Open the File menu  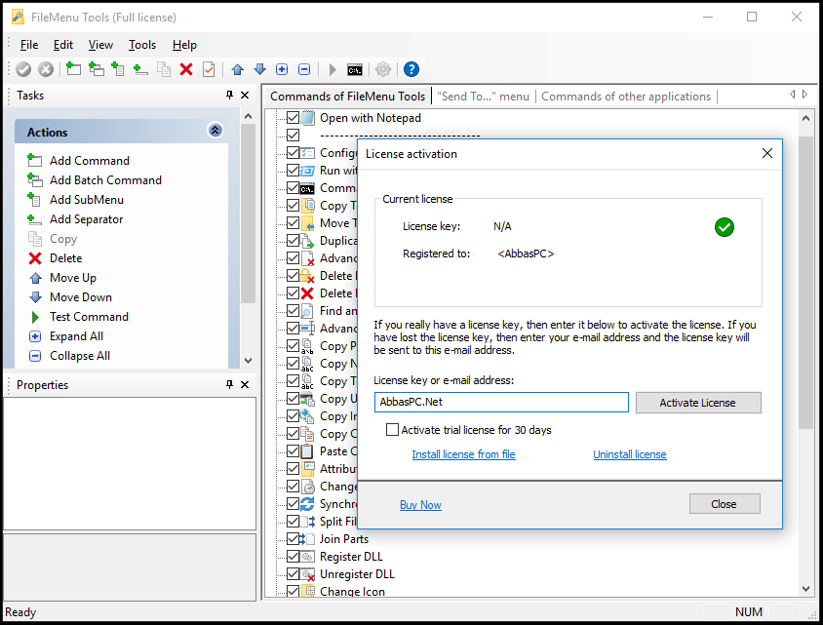point(29,45)
